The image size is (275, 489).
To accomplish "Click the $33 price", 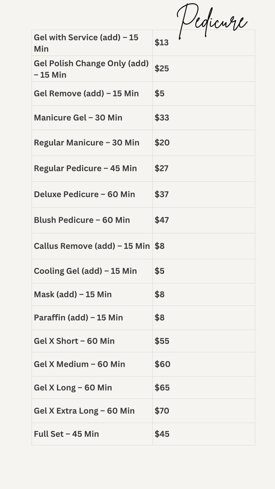I will click(162, 118).
